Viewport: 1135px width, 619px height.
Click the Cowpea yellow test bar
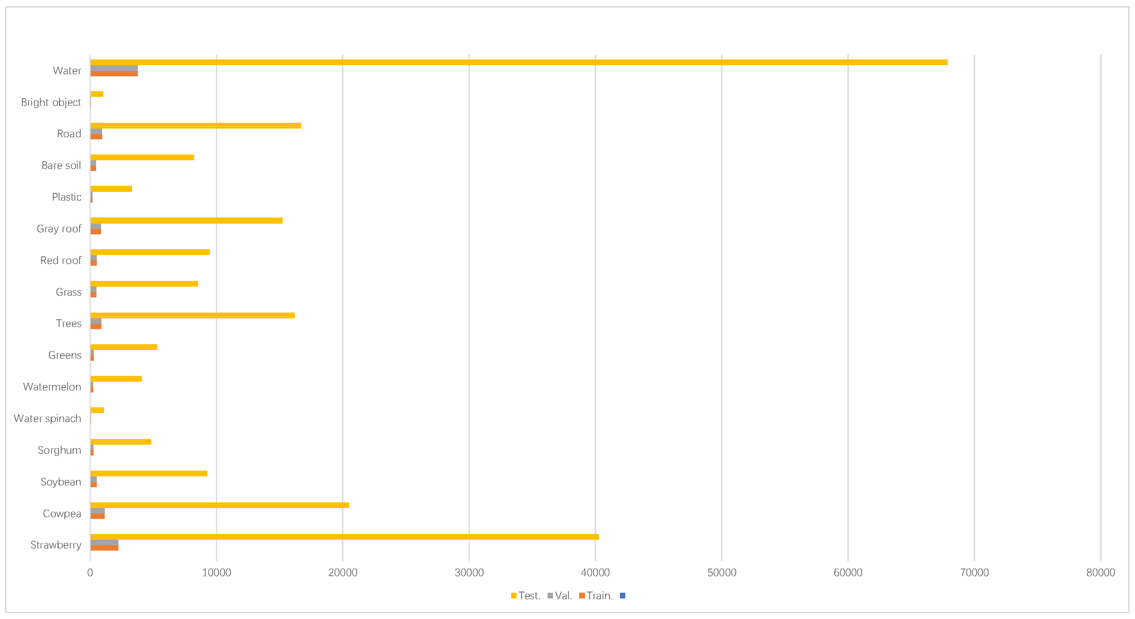(220, 505)
